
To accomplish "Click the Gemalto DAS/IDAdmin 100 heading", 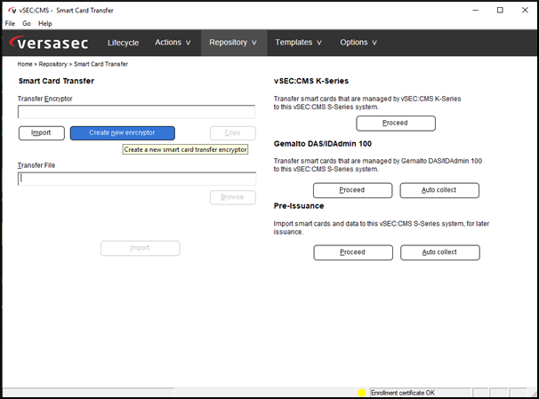I will tap(323, 144).
